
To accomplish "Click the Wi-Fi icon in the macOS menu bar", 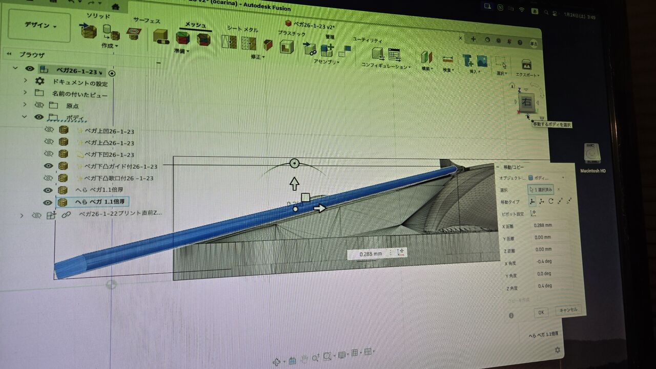I will 522,10.
